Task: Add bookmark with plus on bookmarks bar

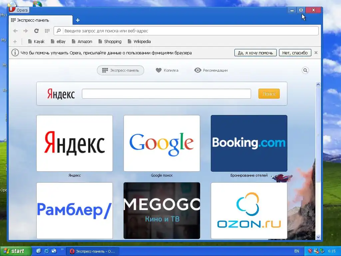Action: click(15, 42)
